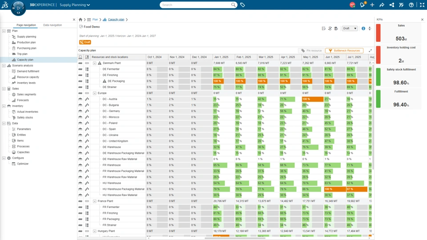Expand the capacity plan panel to full size
Screen dimensions: 427x240
[x=370, y=51]
